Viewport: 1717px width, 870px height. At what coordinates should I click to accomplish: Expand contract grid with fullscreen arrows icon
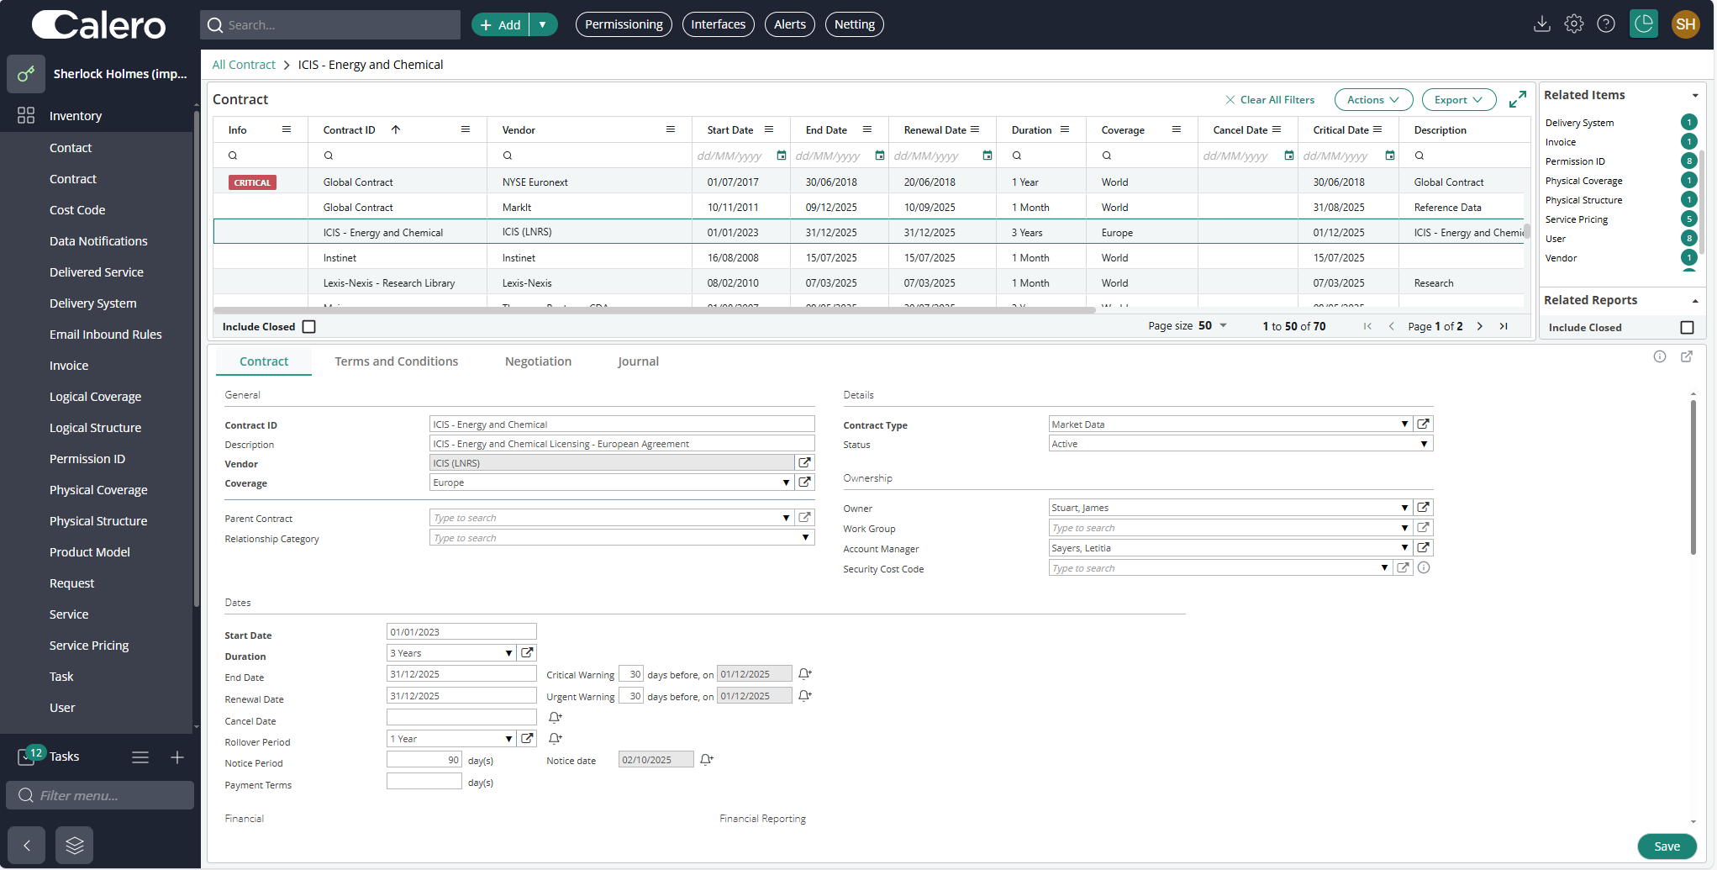[1518, 99]
